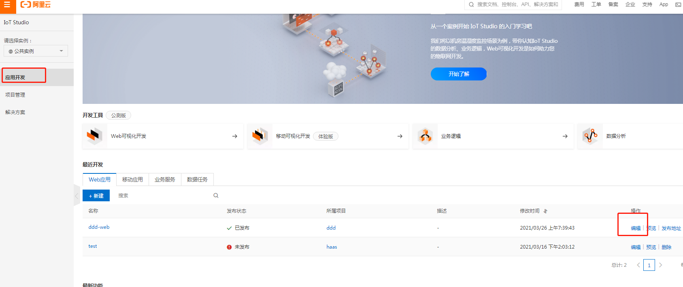This screenshot has width=683, height=287.
Task: Click 删除 for the test app
Action: tap(666, 247)
